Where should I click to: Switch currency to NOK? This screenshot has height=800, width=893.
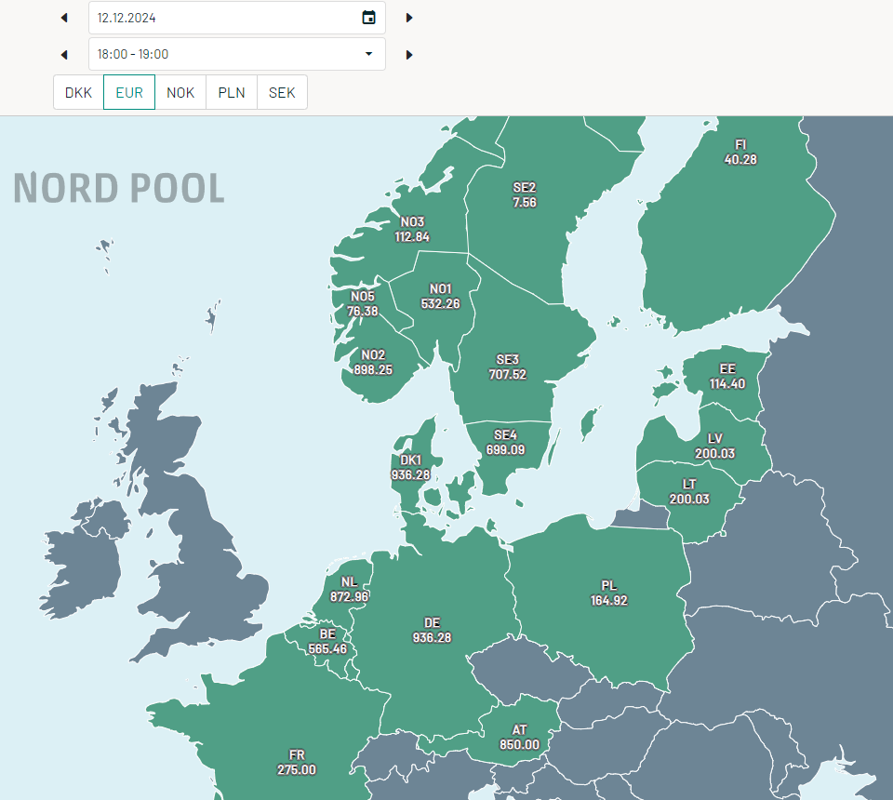click(x=180, y=92)
